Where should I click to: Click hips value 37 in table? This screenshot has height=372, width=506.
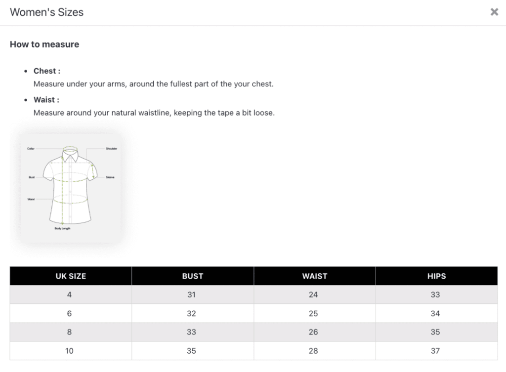click(x=435, y=351)
